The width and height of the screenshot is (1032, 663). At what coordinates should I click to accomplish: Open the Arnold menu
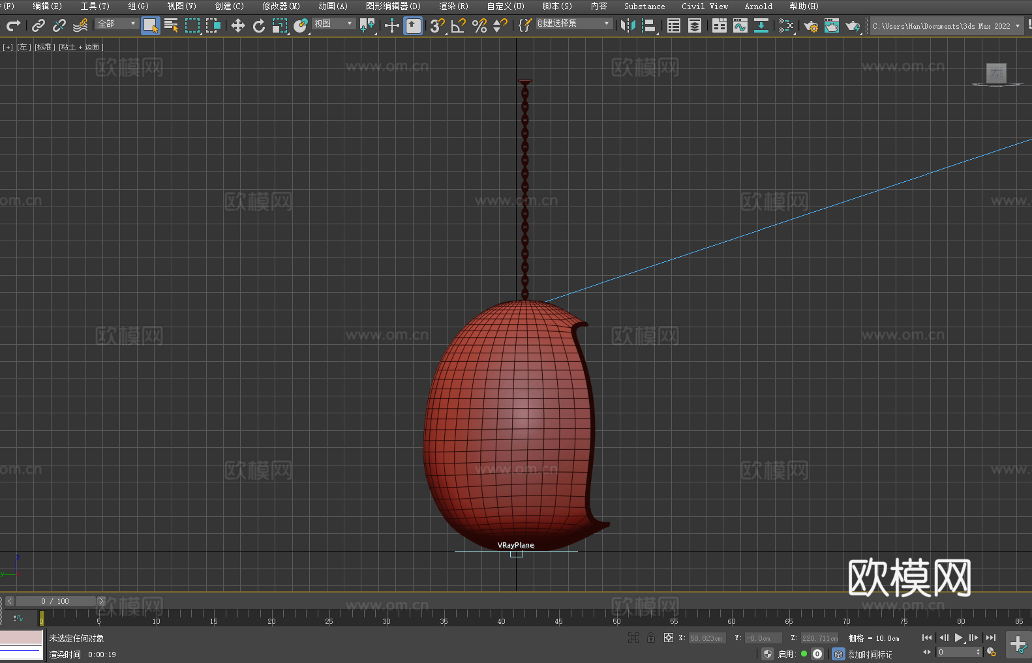[x=758, y=6]
